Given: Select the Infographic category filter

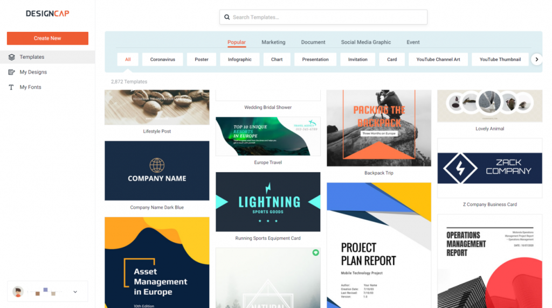Looking at the screenshot, I should [x=240, y=59].
